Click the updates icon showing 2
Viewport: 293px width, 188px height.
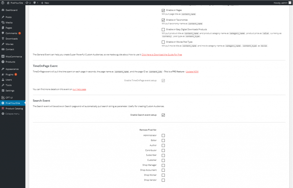(27, 3)
